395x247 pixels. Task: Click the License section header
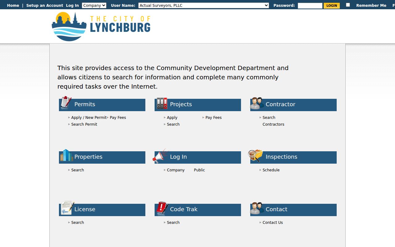102,210
